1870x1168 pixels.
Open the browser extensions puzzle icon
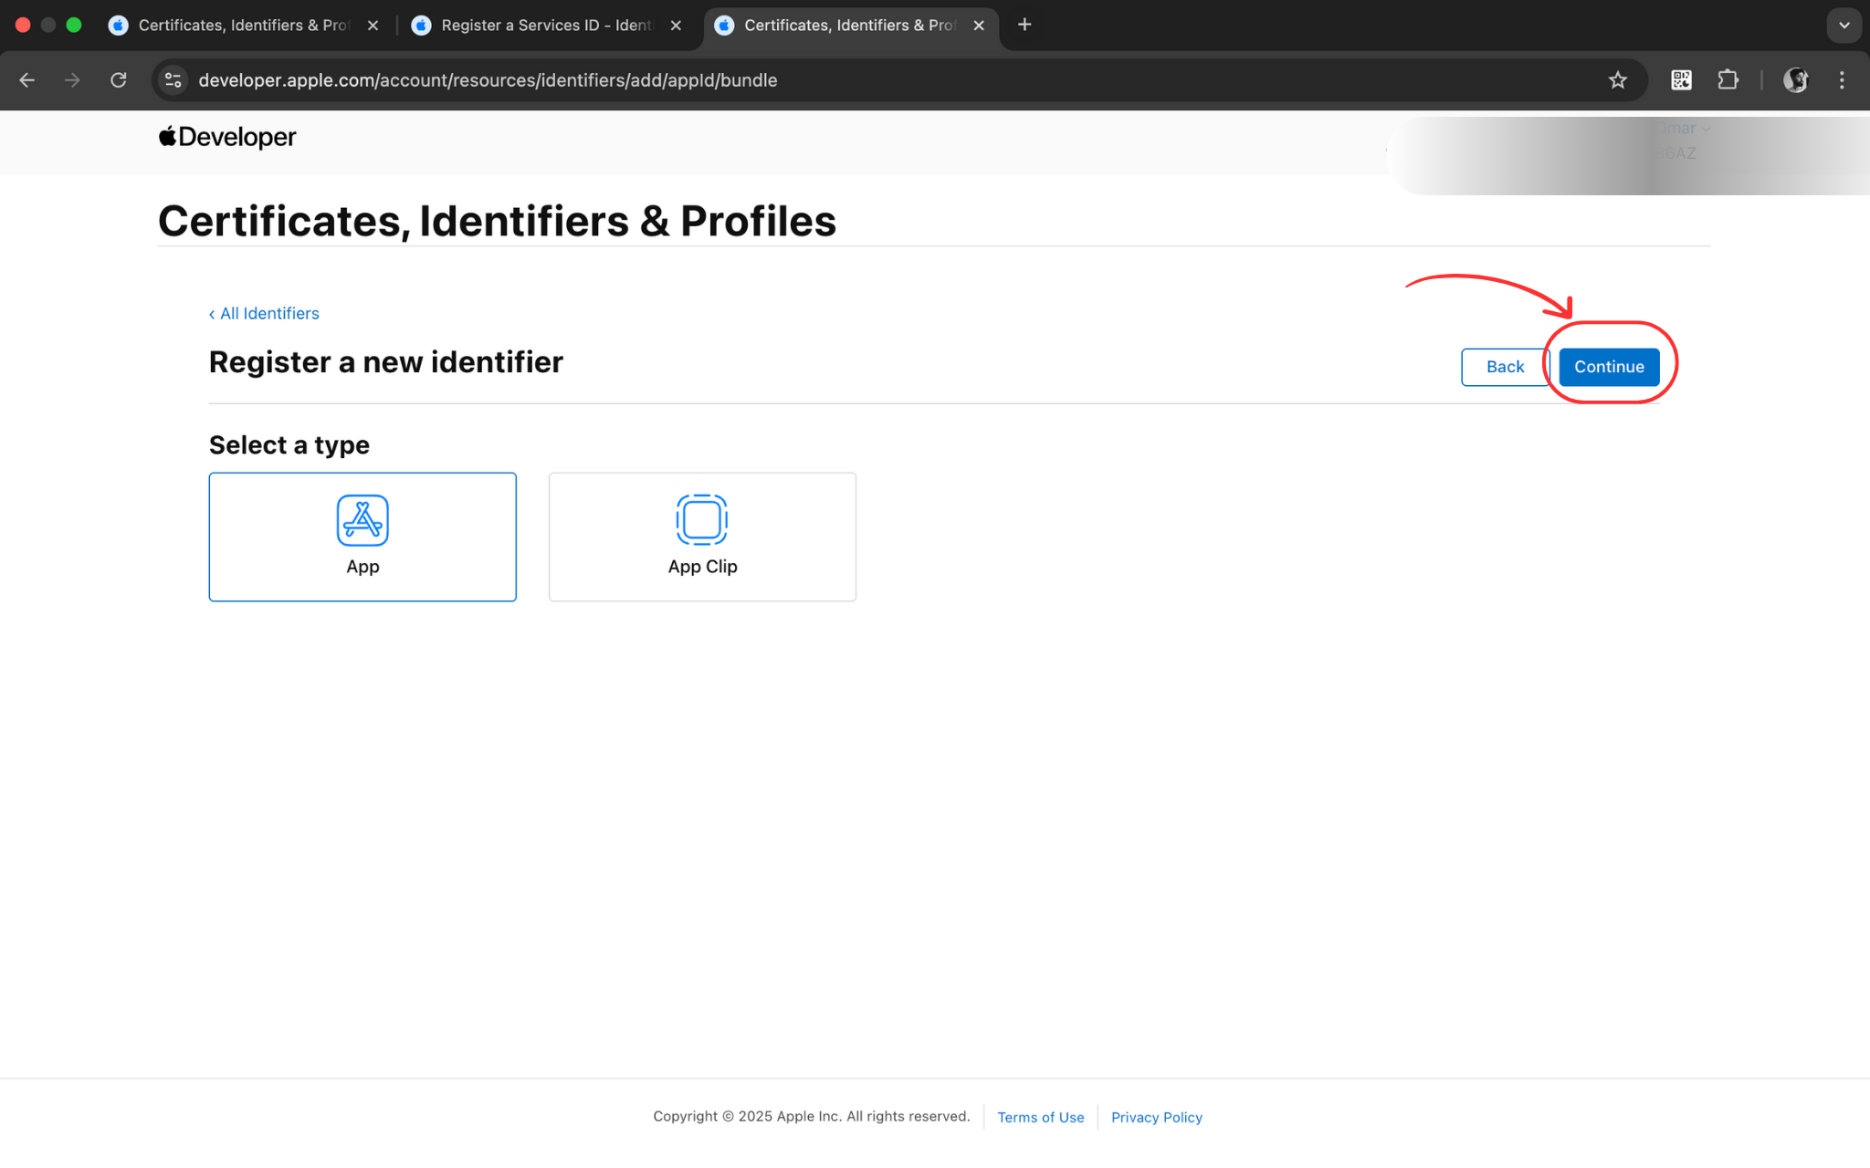pyautogui.click(x=1728, y=80)
